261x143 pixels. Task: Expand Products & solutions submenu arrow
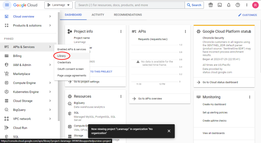click(x=50, y=25)
